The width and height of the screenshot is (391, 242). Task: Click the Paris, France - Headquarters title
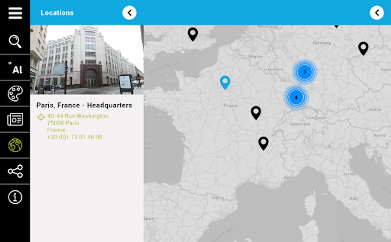click(x=84, y=105)
